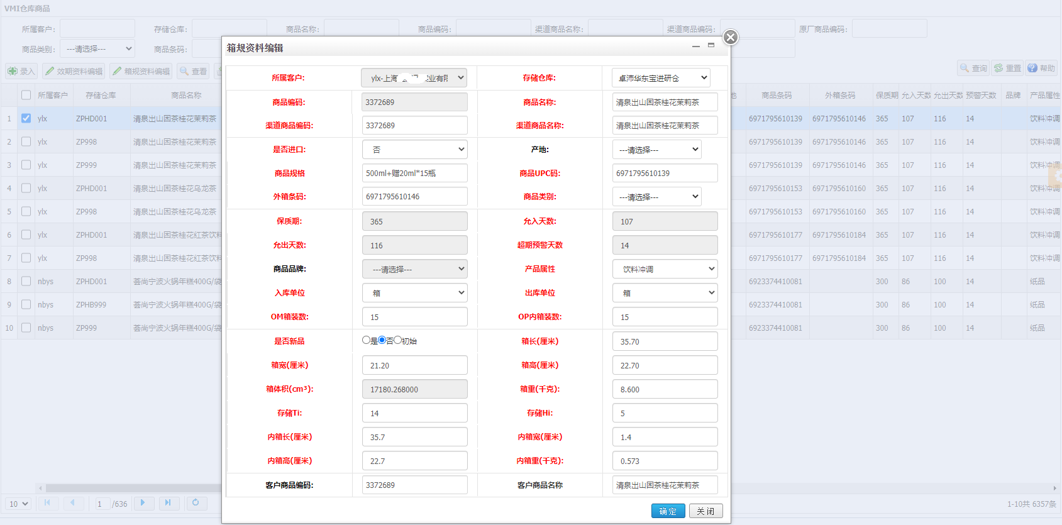Open background 商品类别 filter dropdown
This screenshot has height=525, width=1062.
coord(97,48)
